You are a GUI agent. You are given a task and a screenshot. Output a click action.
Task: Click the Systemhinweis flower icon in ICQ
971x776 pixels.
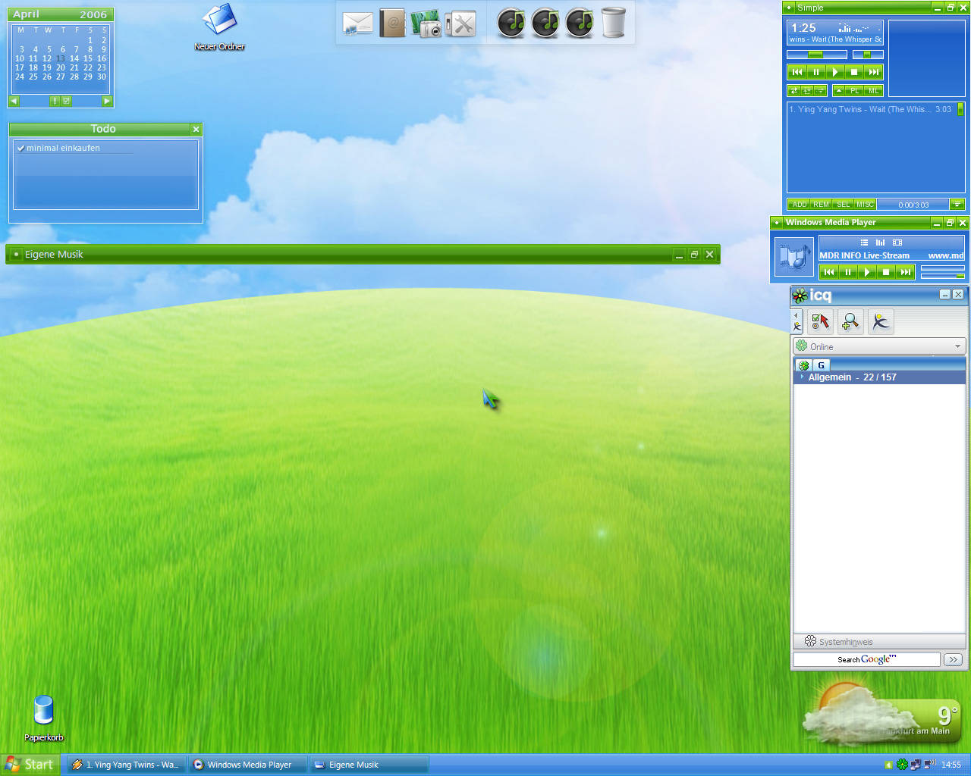[810, 641]
